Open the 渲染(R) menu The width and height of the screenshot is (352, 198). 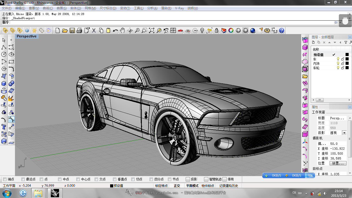click(166, 8)
